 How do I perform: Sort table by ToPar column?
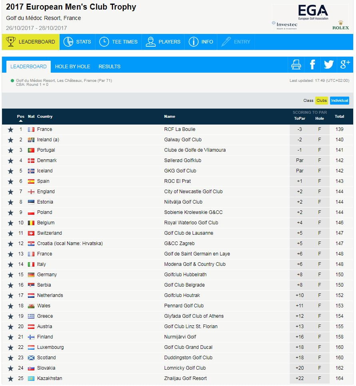[x=300, y=119]
